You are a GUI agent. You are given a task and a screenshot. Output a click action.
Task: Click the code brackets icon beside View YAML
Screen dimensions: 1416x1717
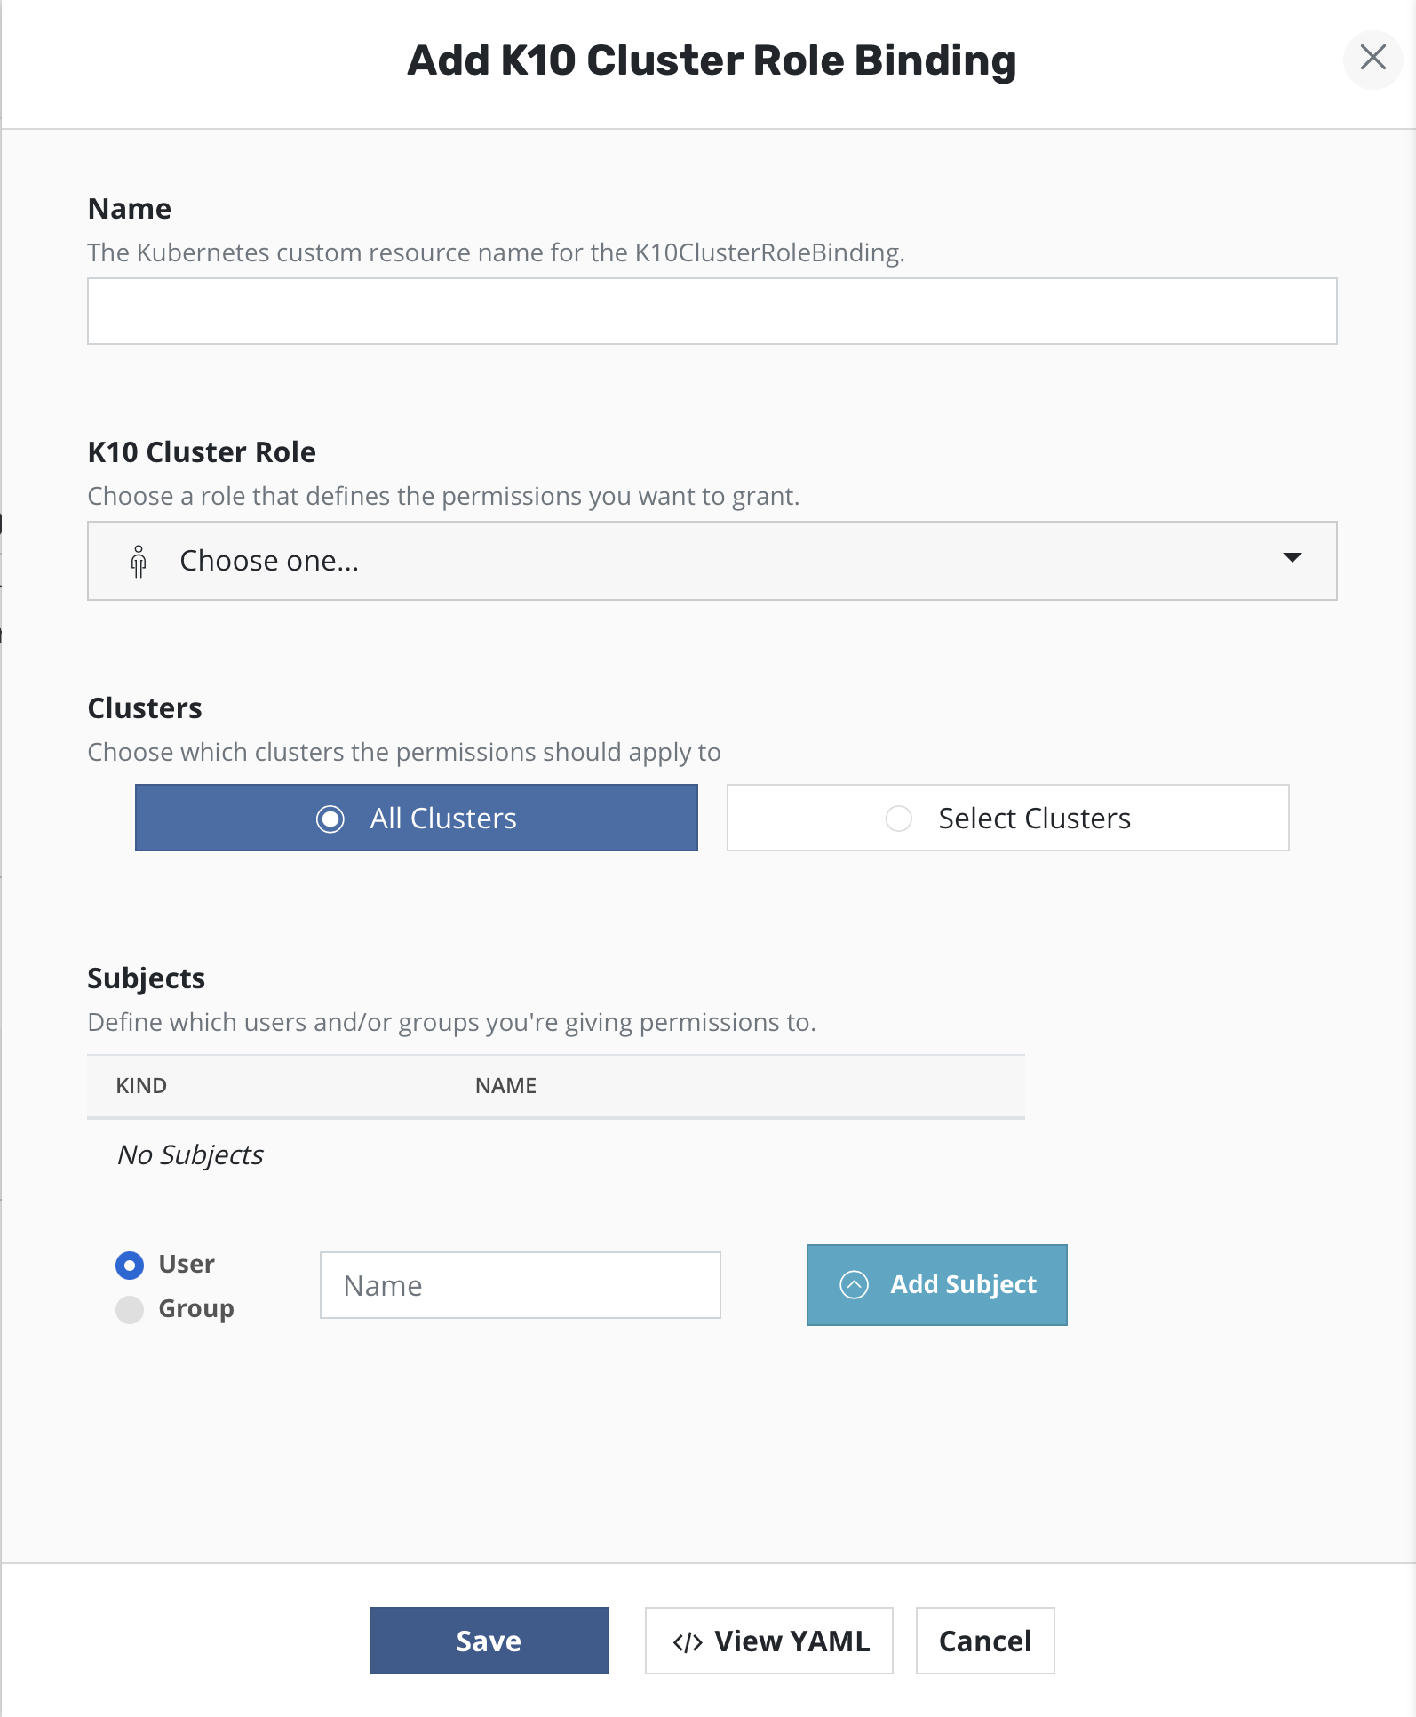(x=688, y=1641)
